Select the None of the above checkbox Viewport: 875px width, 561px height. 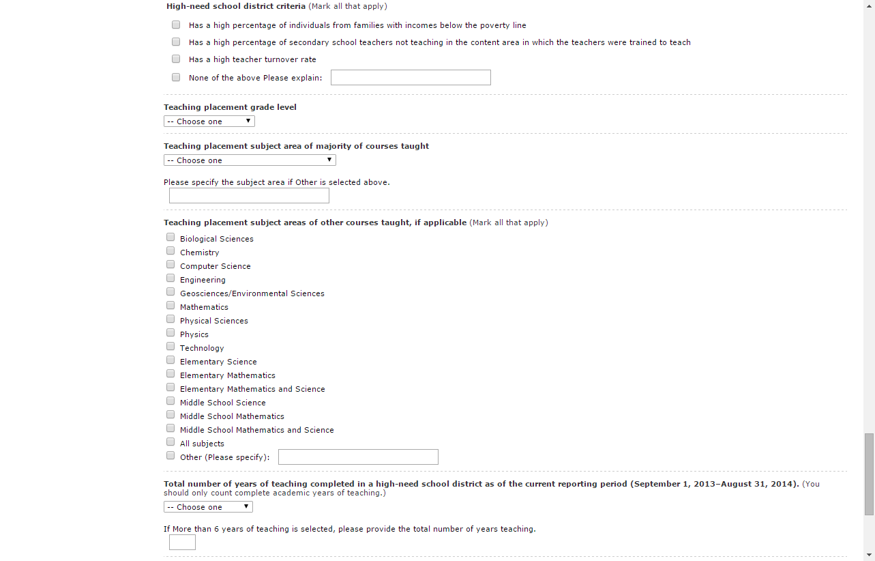(176, 78)
